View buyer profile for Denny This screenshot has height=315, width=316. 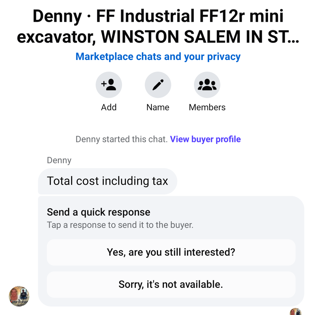[205, 139]
